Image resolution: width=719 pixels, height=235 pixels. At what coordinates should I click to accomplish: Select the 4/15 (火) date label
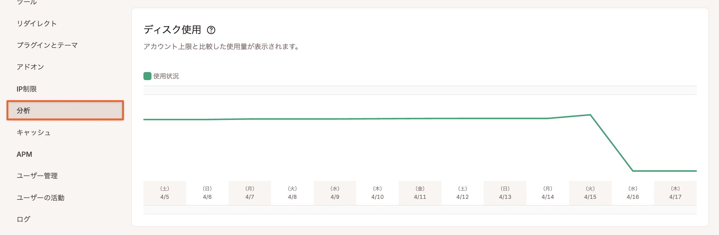590,193
